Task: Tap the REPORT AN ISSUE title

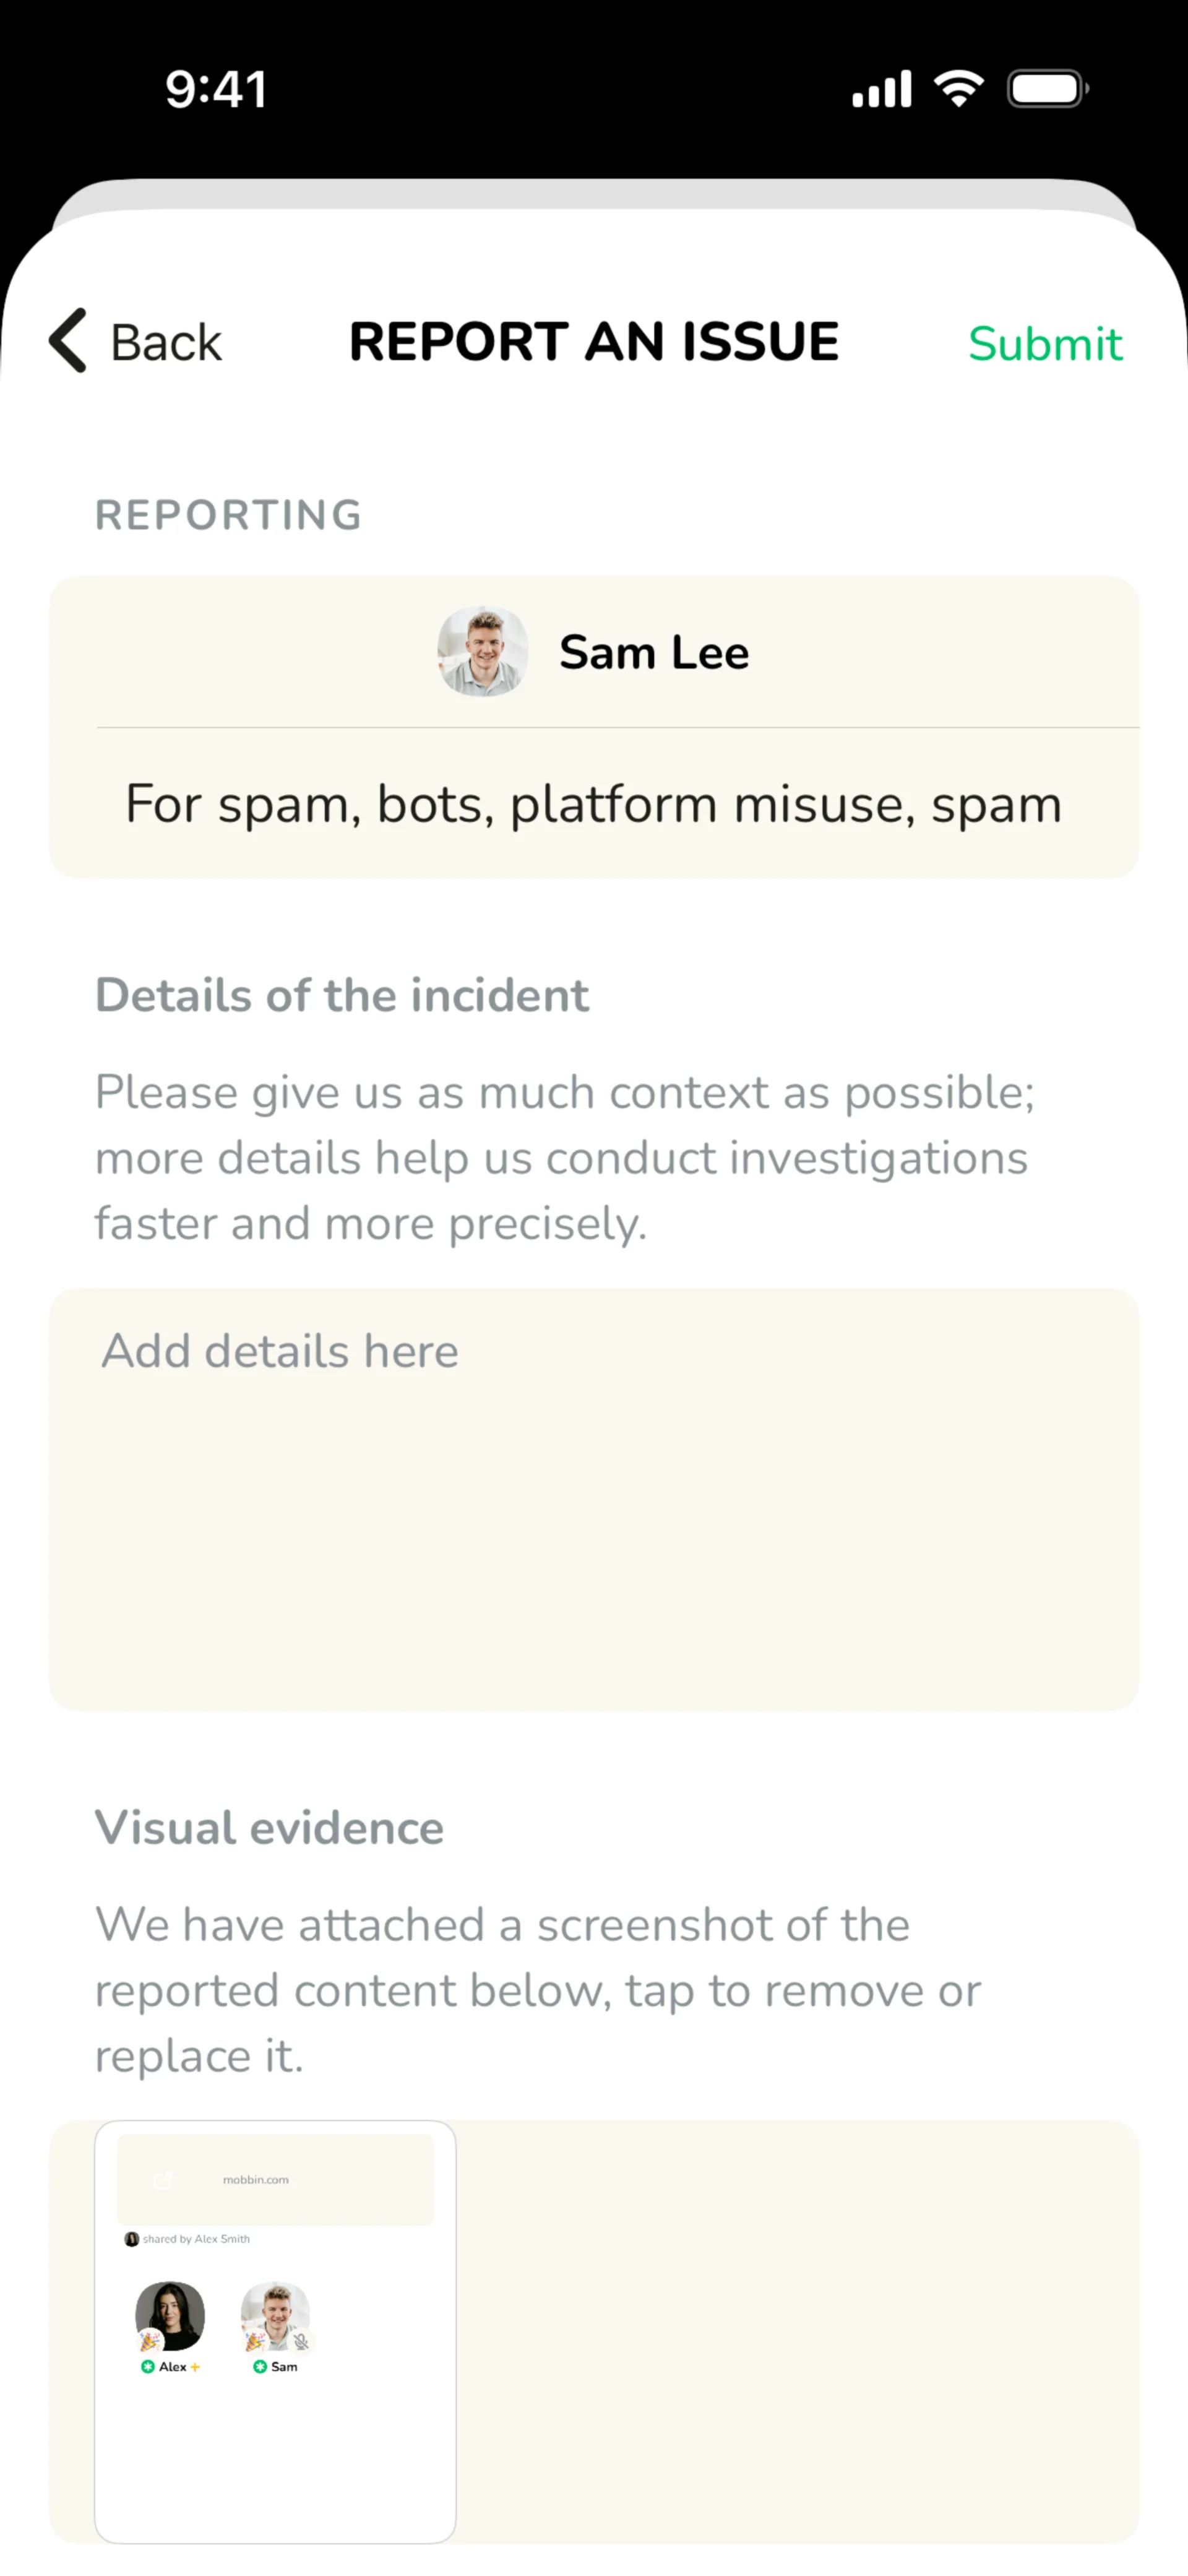Action: 593,342
